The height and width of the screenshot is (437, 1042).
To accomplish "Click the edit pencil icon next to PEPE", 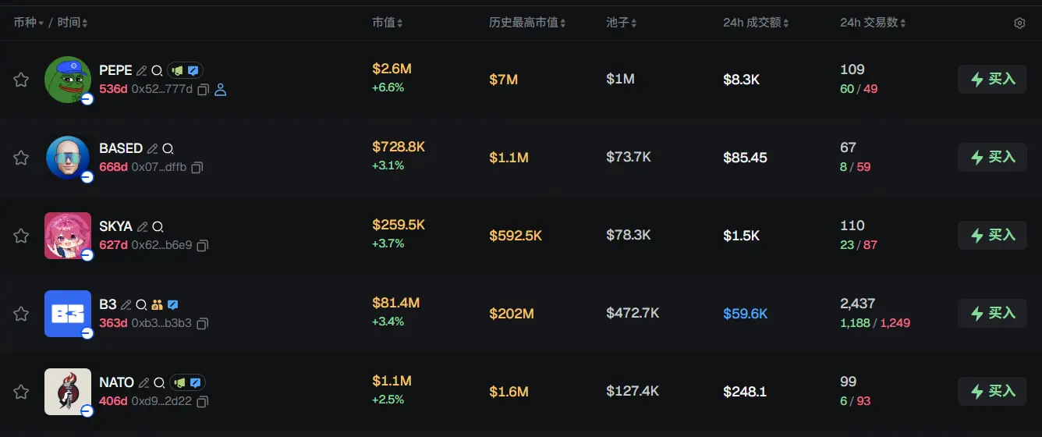I will coord(142,70).
